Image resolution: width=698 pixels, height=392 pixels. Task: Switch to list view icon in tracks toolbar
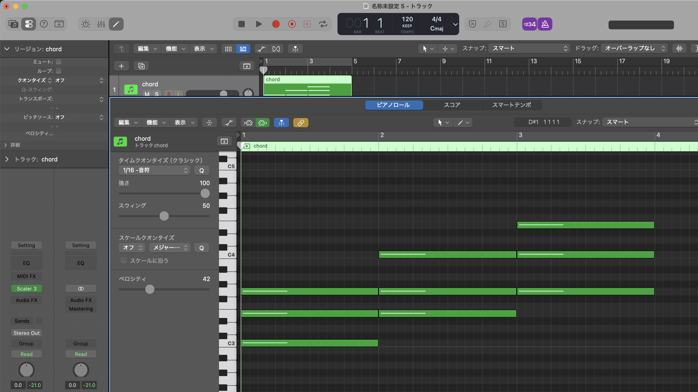243,49
